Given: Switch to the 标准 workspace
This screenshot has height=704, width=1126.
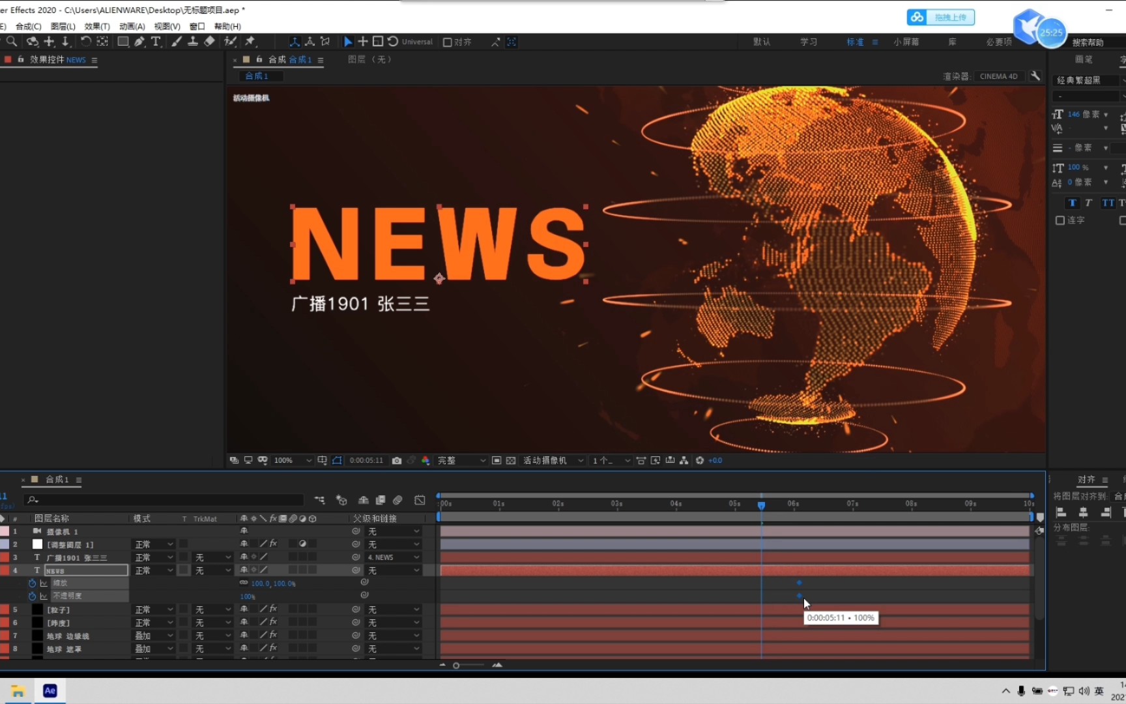Looking at the screenshot, I should pos(855,42).
